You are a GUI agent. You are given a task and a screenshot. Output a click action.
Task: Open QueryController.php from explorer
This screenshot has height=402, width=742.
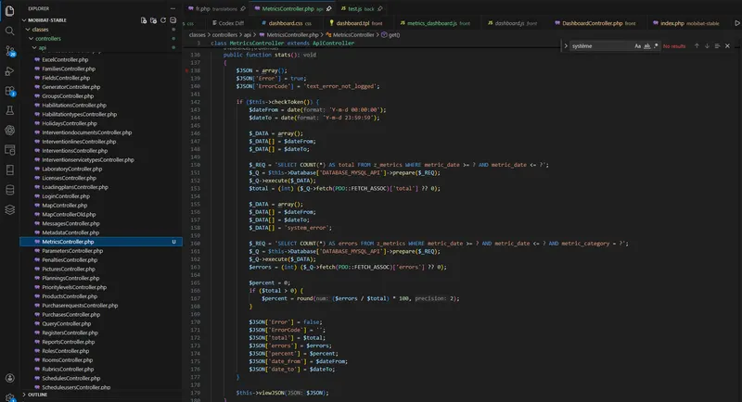(66, 323)
